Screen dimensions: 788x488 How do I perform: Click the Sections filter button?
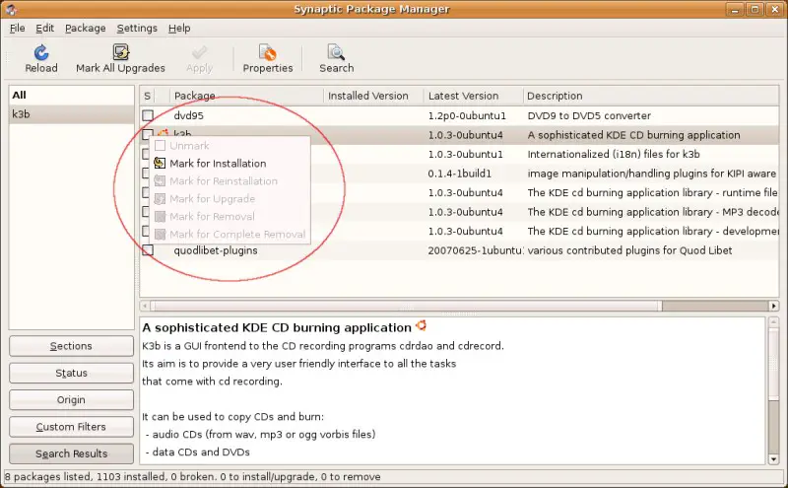[71, 346]
